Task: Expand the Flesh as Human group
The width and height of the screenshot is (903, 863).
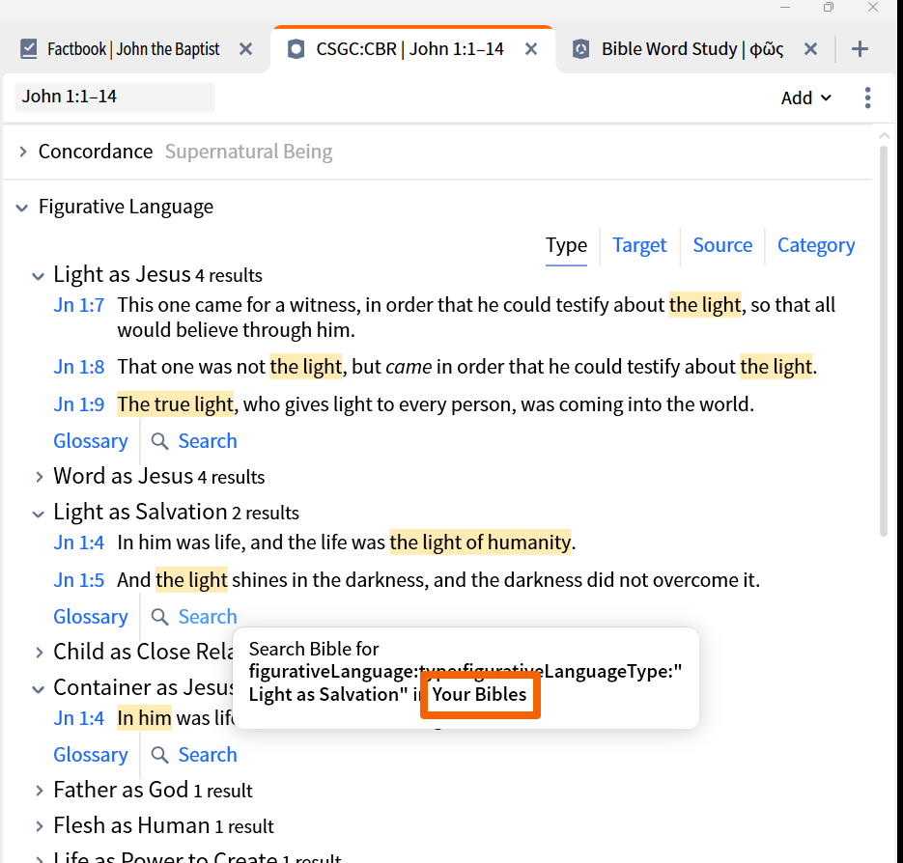Action: [39, 826]
